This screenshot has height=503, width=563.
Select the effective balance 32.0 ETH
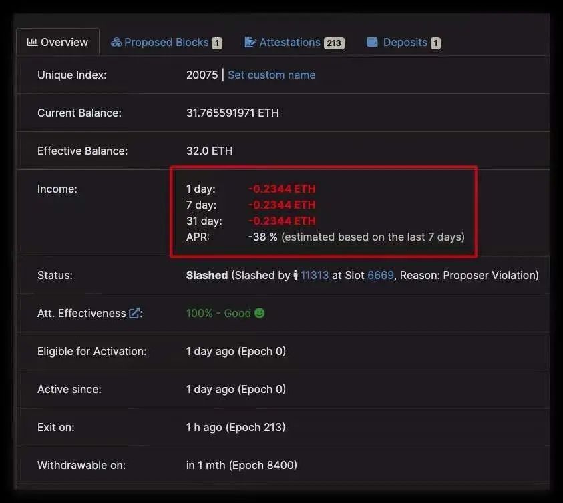[209, 151]
